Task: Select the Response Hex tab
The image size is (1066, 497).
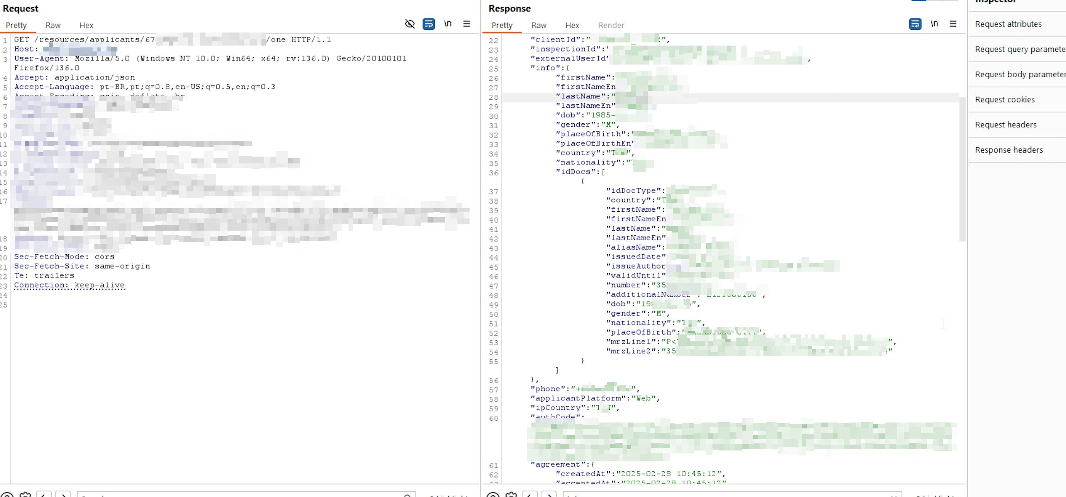Action: click(x=572, y=25)
